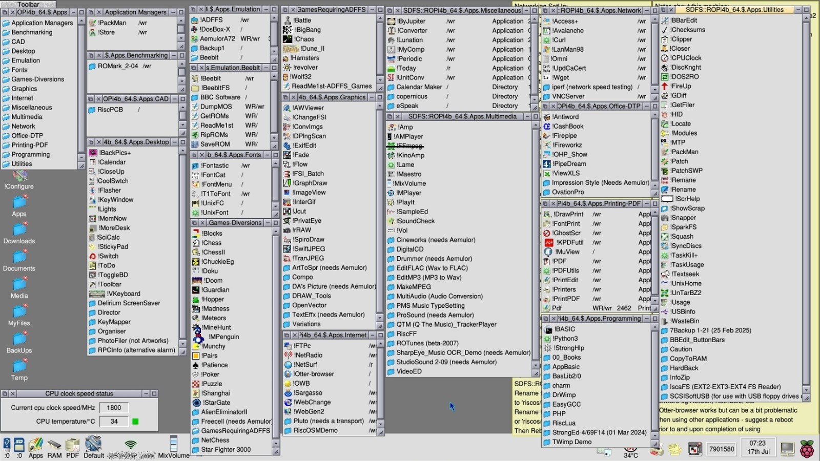Select Star Fighter 3000 entry

point(221,450)
